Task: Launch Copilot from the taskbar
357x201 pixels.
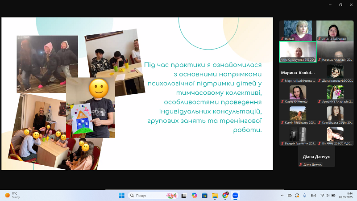Action: point(194,196)
